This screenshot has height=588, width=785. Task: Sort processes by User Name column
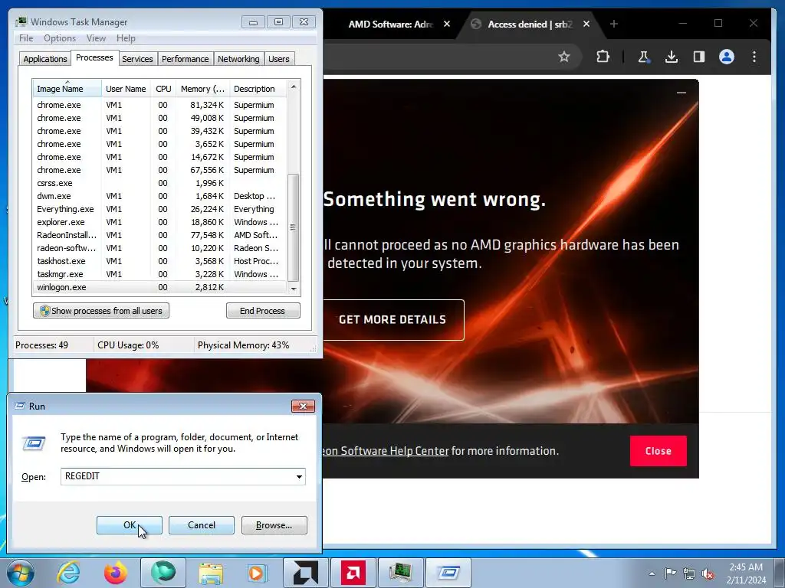click(x=126, y=89)
